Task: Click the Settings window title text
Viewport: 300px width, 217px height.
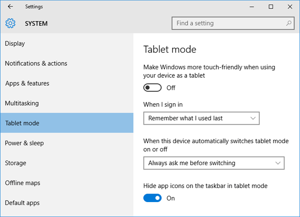Action: tap(34, 6)
